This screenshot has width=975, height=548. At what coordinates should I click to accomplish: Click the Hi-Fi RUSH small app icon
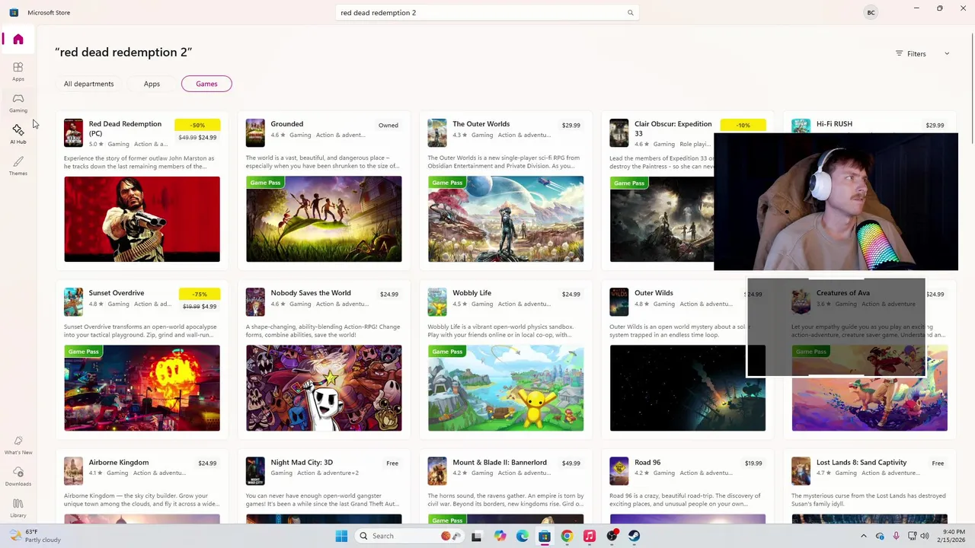click(801, 126)
